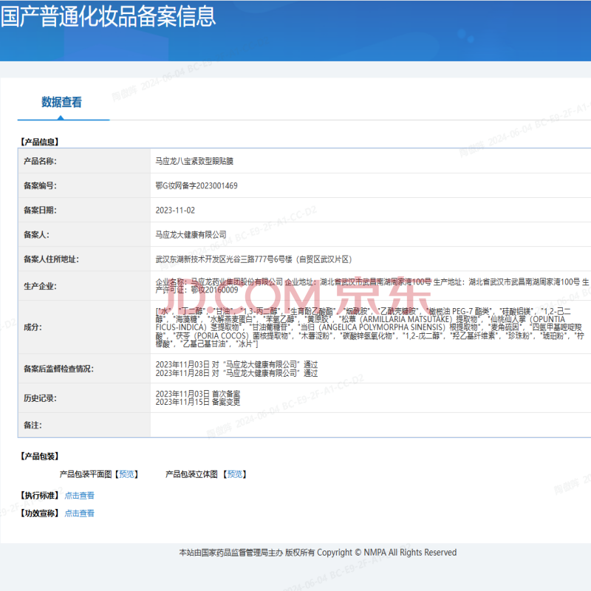
Task: Click the filer name 马应龙大健康有限公司
Action: click(x=191, y=234)
